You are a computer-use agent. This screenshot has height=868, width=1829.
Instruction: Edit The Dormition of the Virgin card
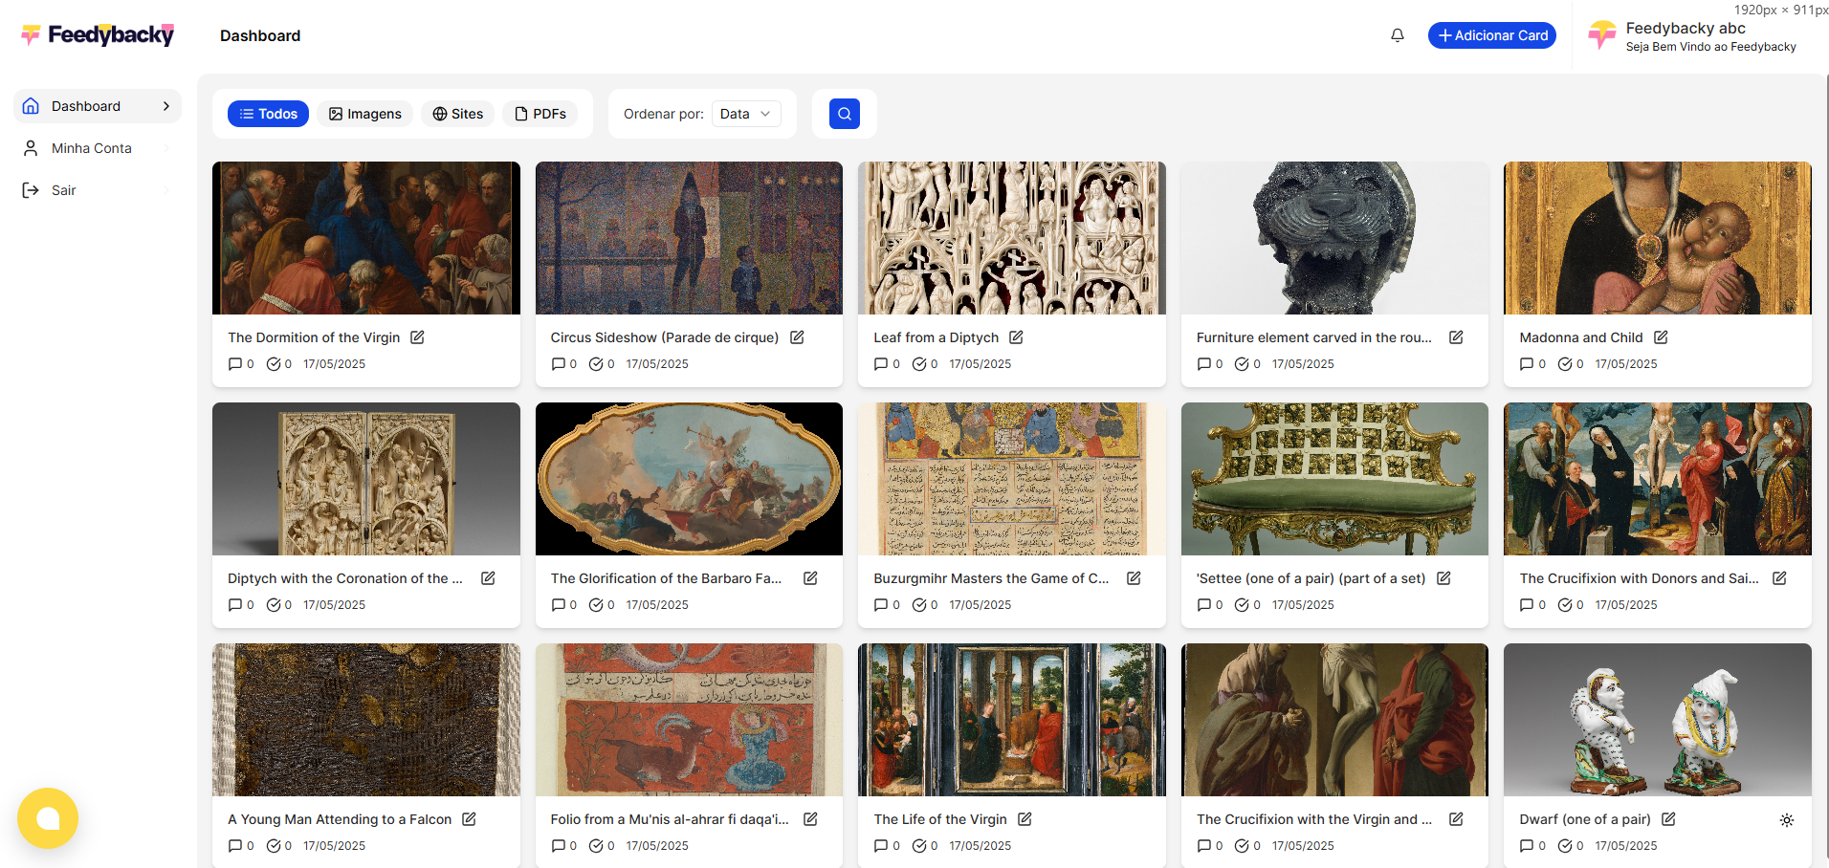point(417,337)
